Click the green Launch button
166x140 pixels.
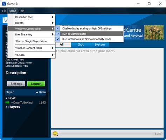tap(36, 84)
